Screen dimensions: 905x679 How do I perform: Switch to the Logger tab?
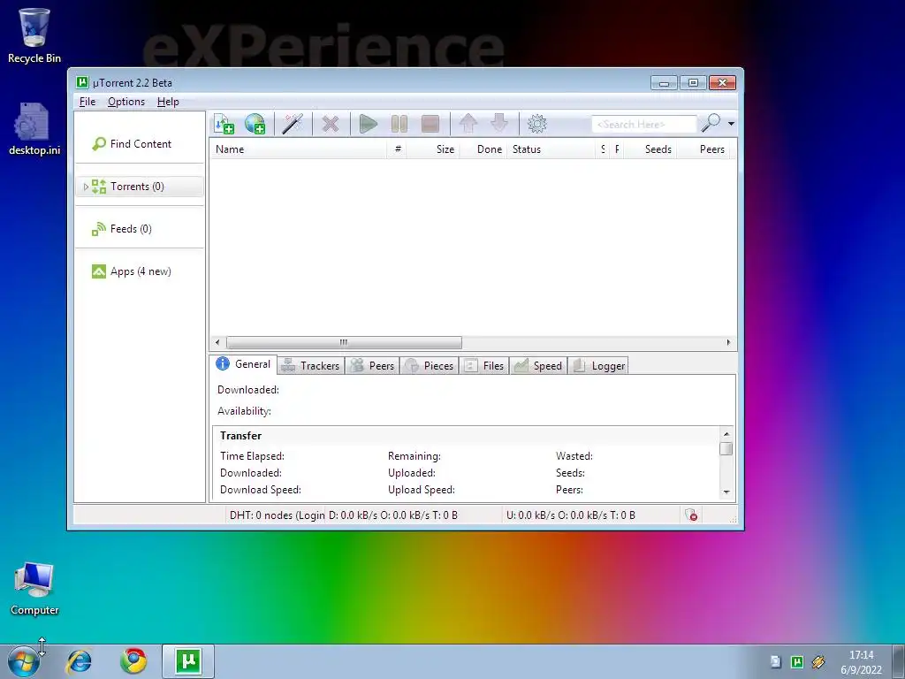pos(598,365)
